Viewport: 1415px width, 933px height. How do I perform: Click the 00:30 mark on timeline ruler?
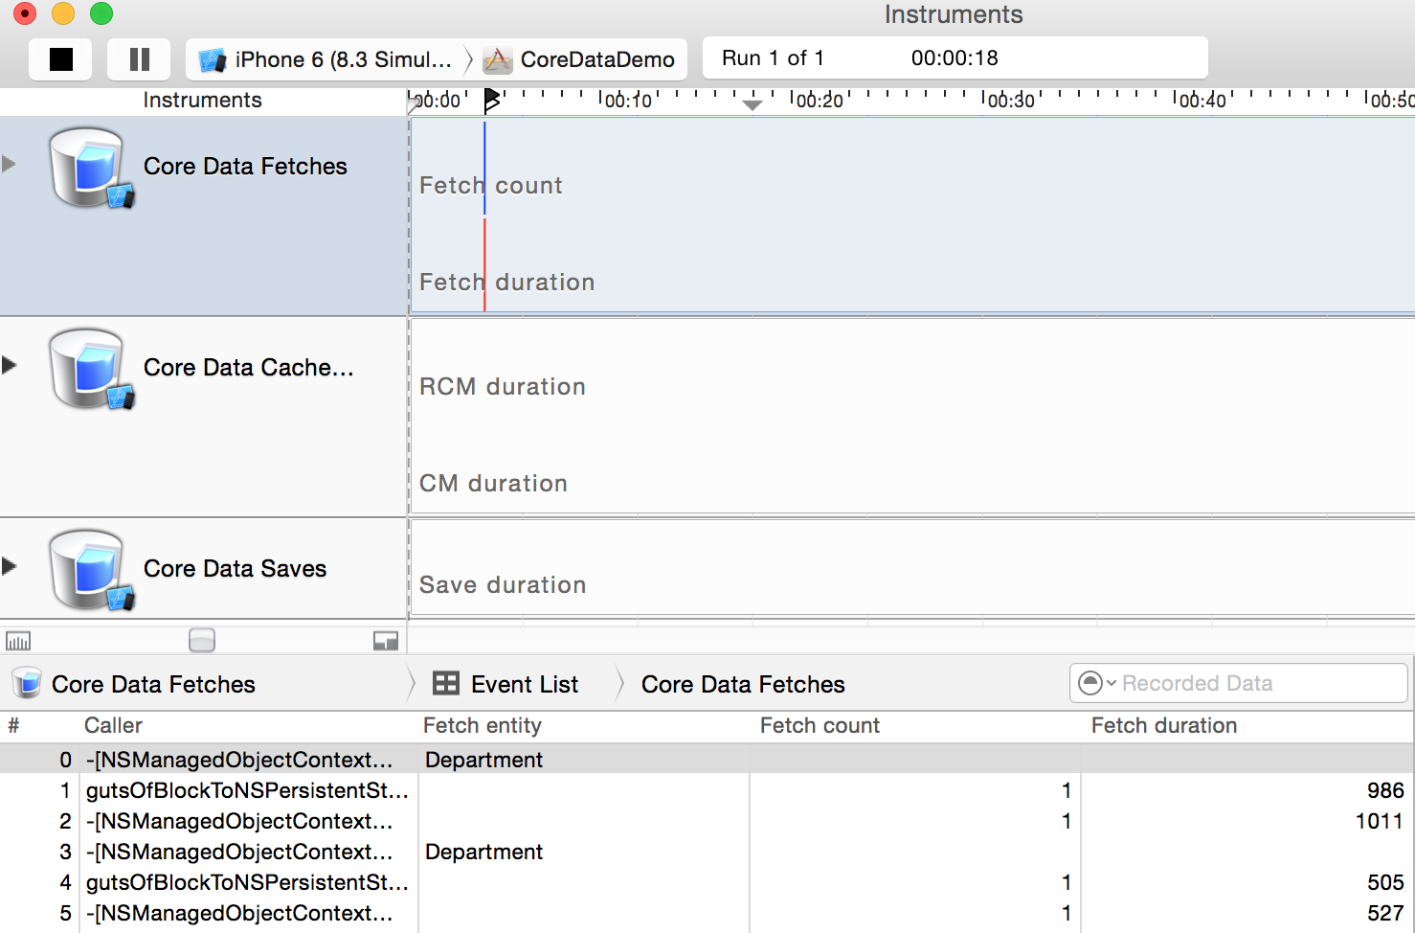coord(1010,101)
